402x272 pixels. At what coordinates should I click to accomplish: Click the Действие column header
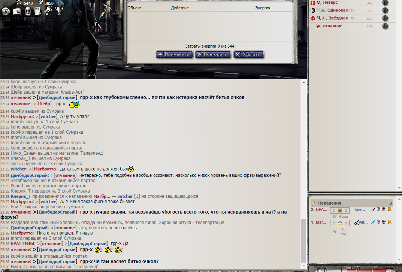[x=180, y=8]
